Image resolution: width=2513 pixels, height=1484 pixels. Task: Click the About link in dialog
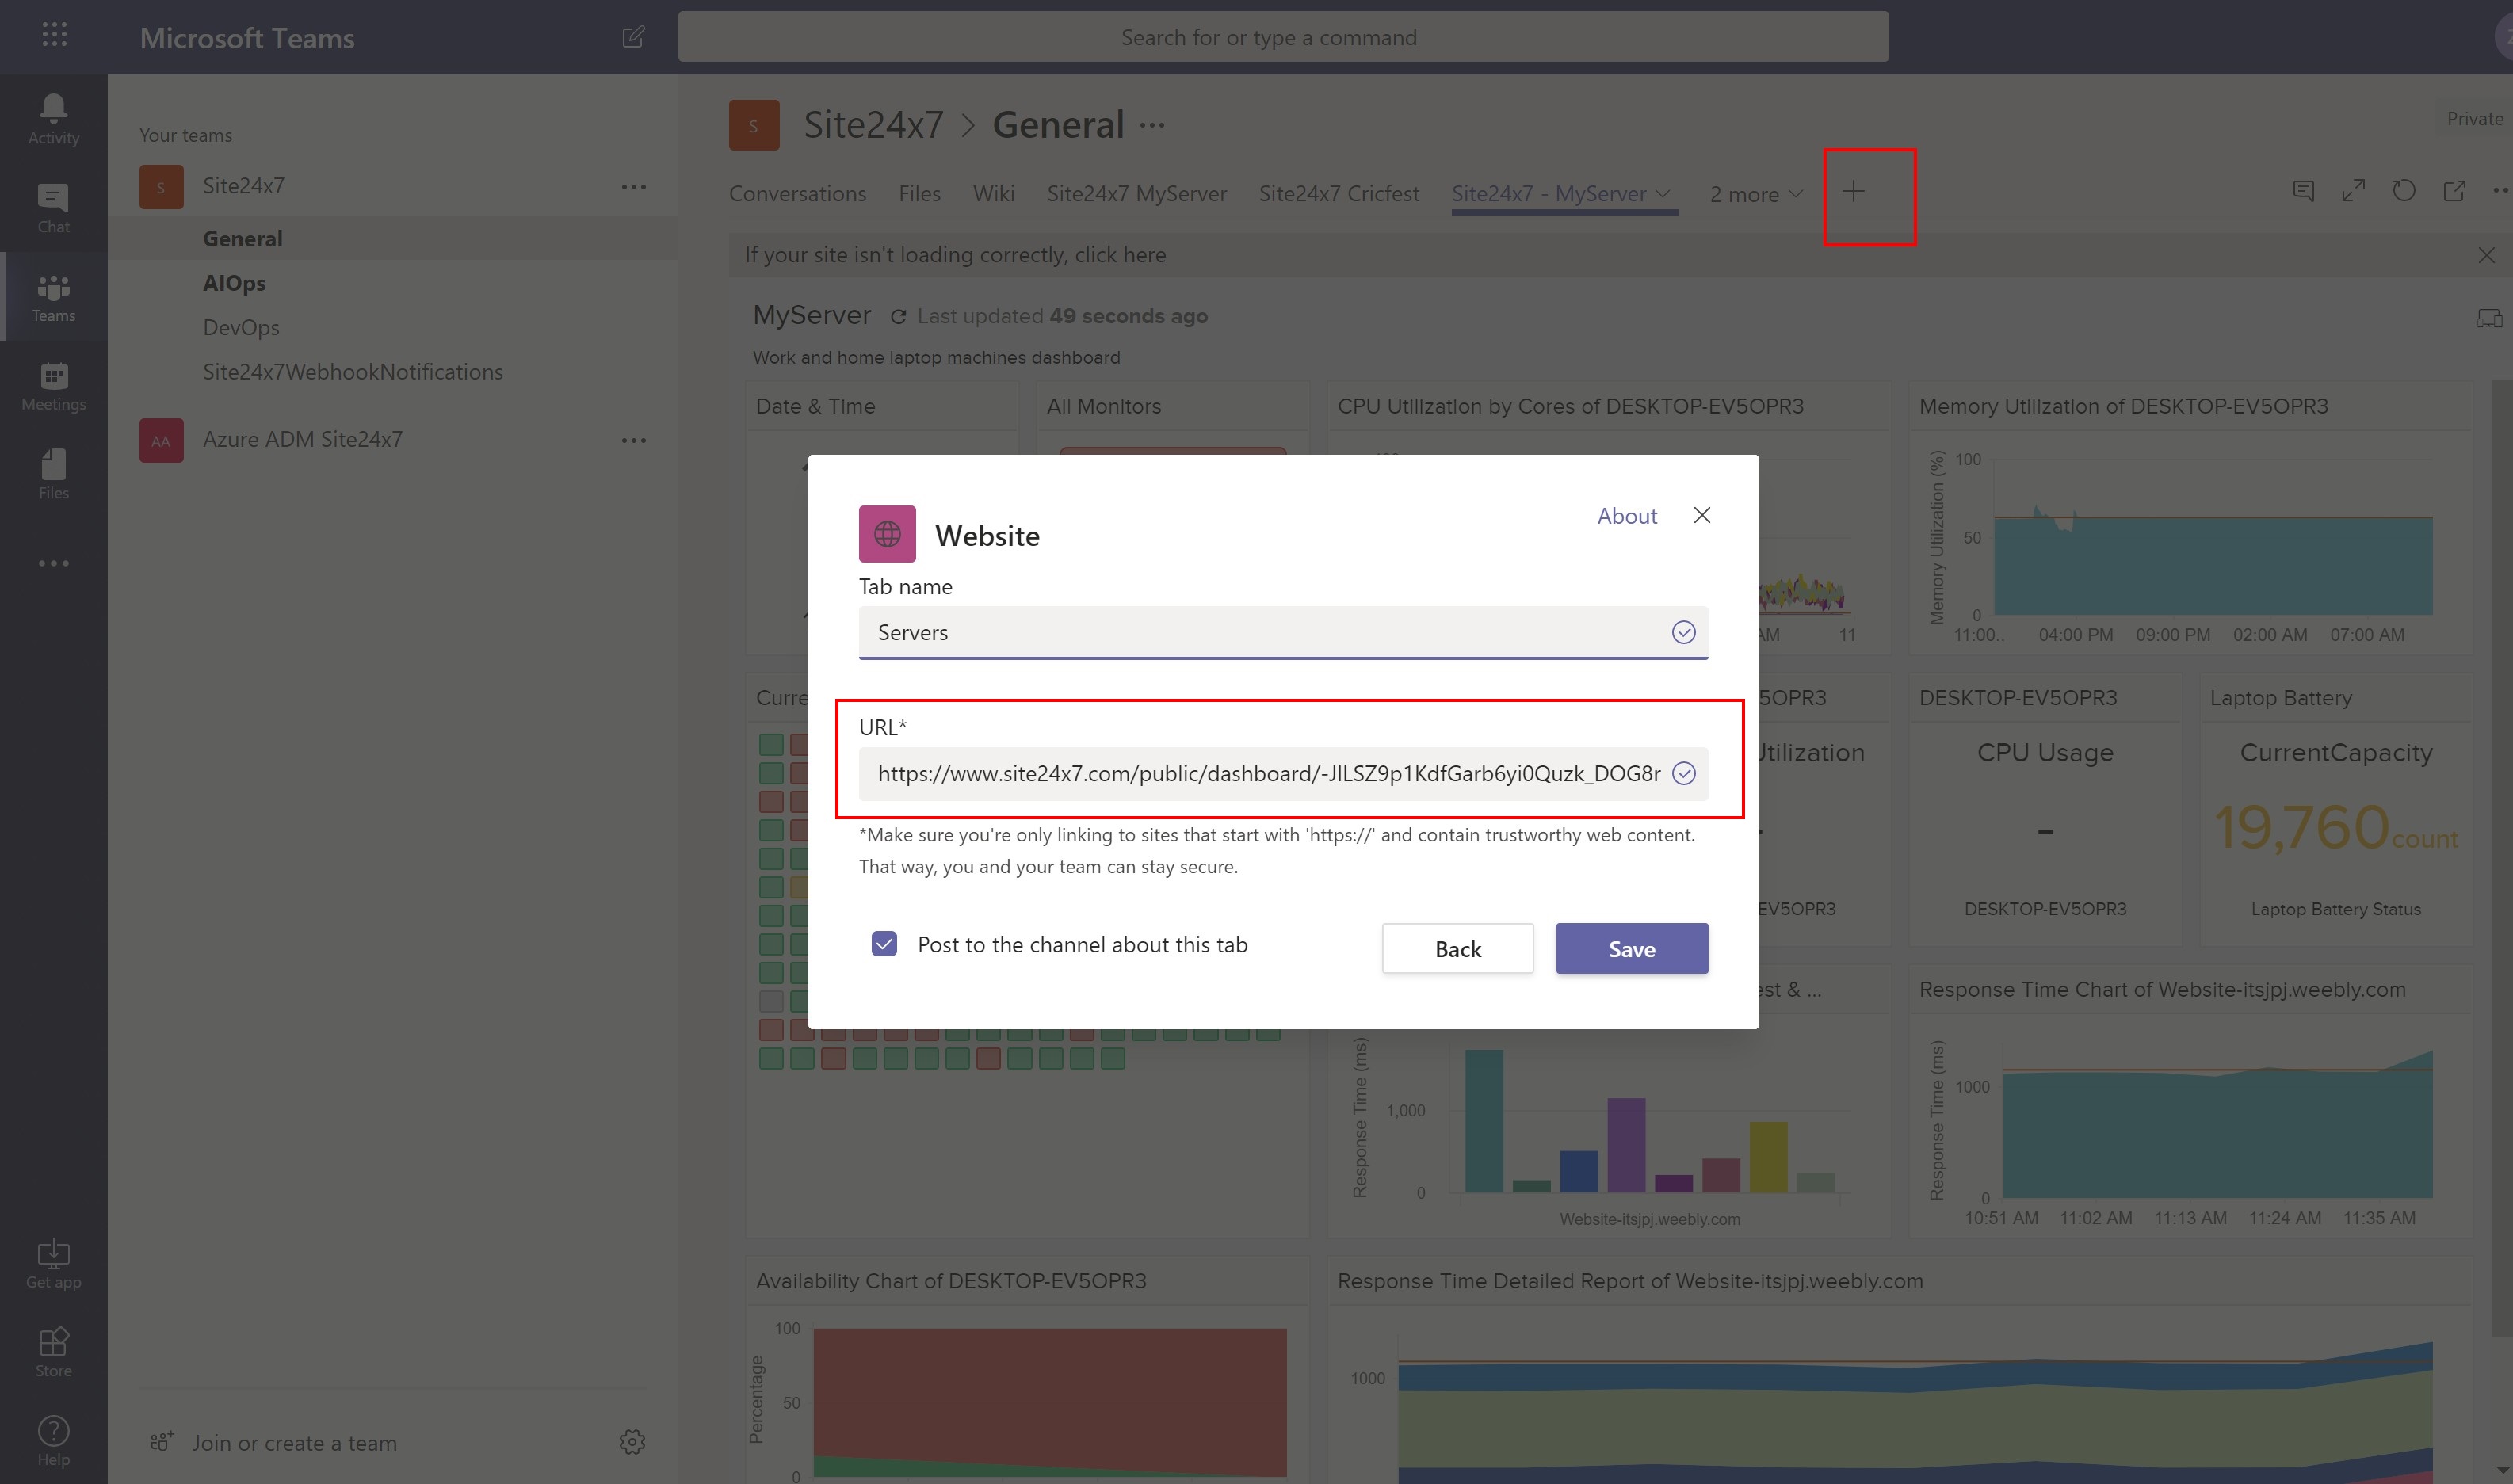1626,516
